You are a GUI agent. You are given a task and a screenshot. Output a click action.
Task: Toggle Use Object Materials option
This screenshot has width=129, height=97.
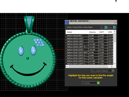(103, 71)
